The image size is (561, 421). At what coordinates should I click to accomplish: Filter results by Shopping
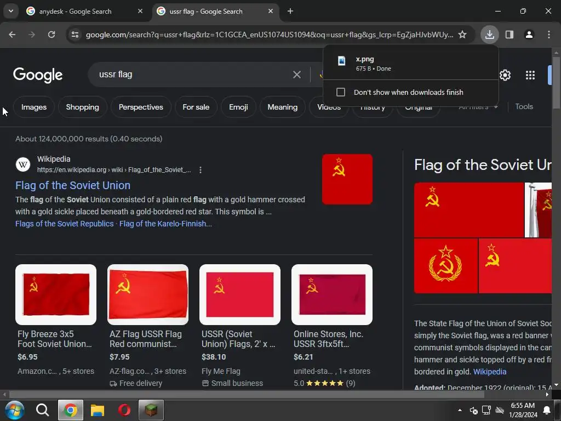[x=82, y=107]
